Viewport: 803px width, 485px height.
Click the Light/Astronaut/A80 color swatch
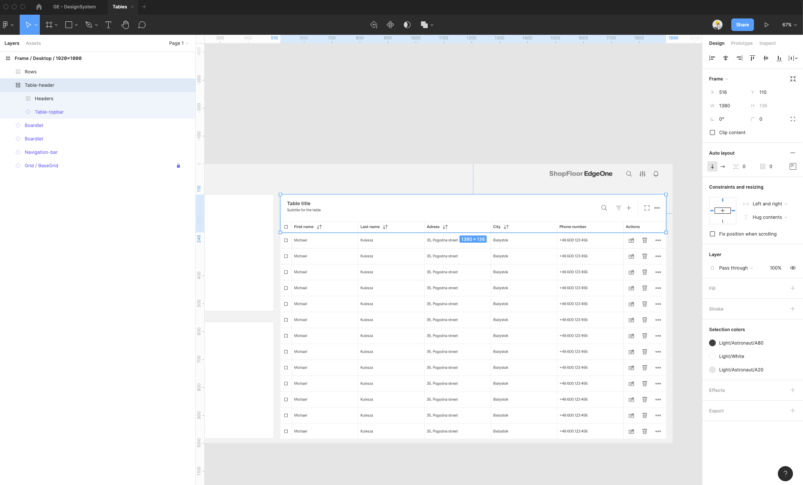(712, 343)
